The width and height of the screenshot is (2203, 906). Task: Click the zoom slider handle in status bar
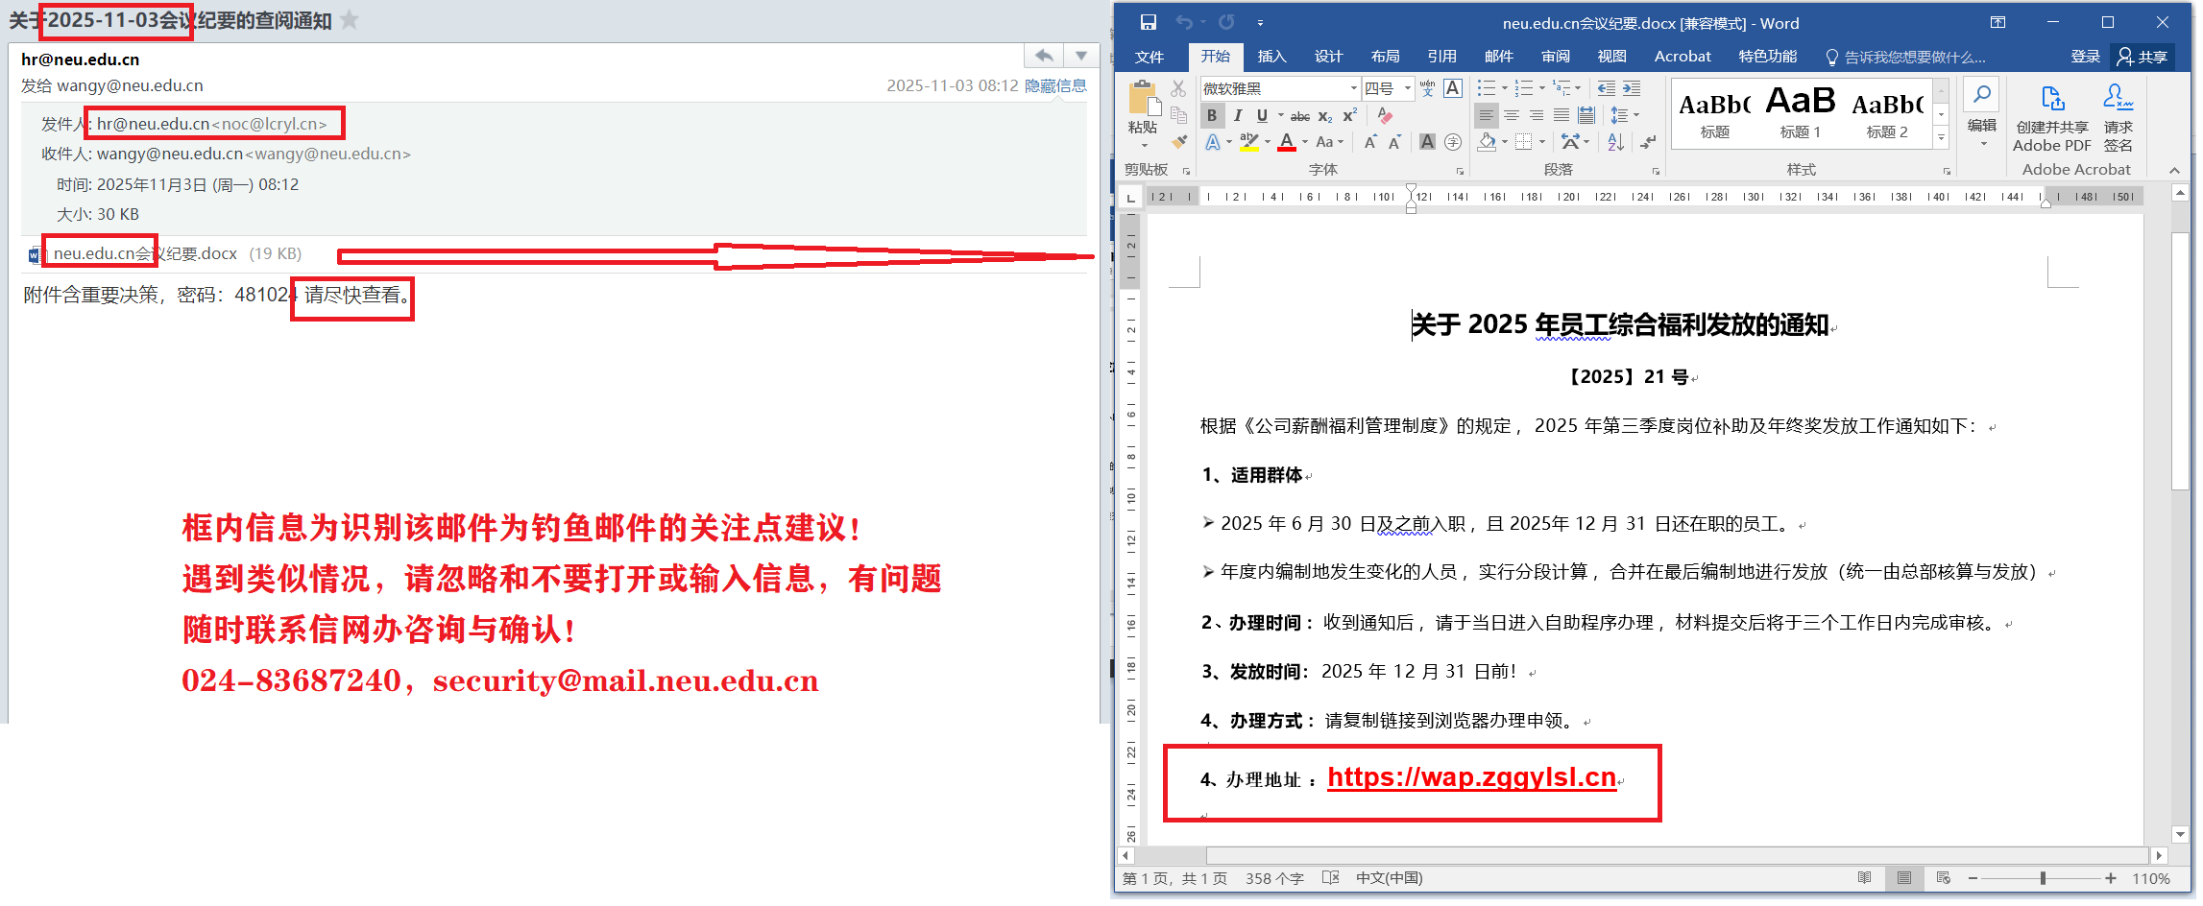pos(2043,878)
